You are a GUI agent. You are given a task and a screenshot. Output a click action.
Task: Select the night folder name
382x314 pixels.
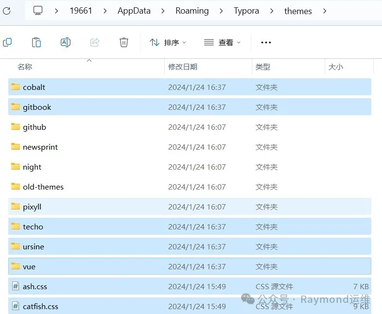click(32, 167)
